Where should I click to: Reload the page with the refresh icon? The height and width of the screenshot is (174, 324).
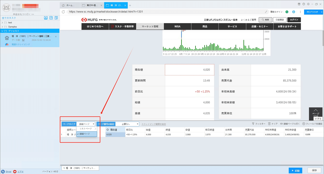coord(63,12)
